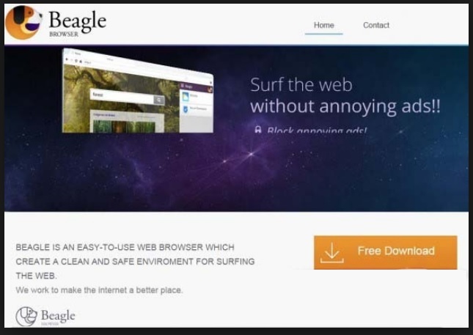Click the Beagle Browser wordmark in the header
This screenshot has width=473, height=335.
(77, 23)
